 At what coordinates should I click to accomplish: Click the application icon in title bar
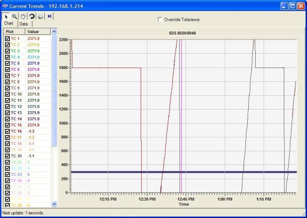[x=5, y=5]
